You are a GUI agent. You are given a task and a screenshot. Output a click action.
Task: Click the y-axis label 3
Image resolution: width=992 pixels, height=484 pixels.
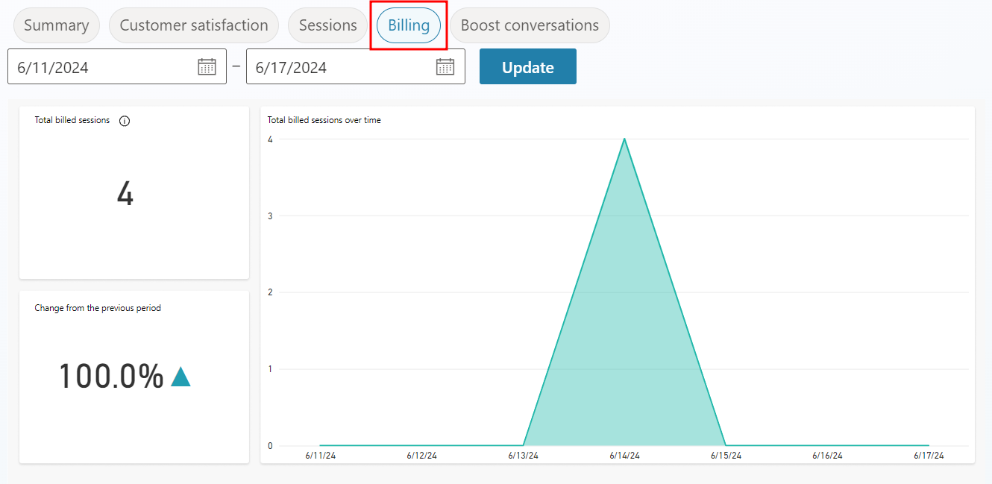pyautogui.click(x=270, y=216)
